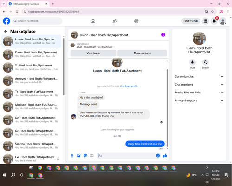Expand Media, files and links section
Image resolution: width=232 pixels, height=186 pixels.
(x=199, y=93)
